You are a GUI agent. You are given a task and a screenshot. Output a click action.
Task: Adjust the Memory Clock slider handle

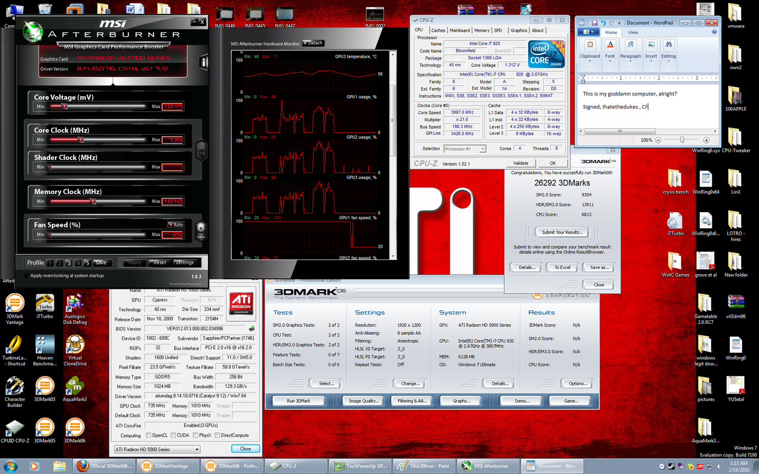pyautogui.click(x=93, y=201)
